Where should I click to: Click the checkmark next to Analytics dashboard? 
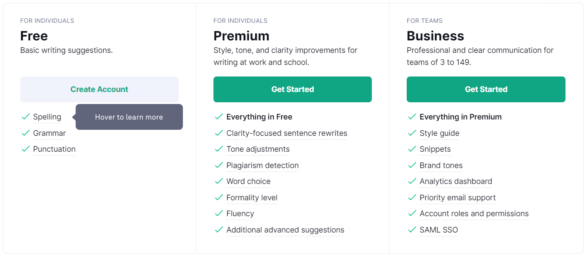point(412,181)
